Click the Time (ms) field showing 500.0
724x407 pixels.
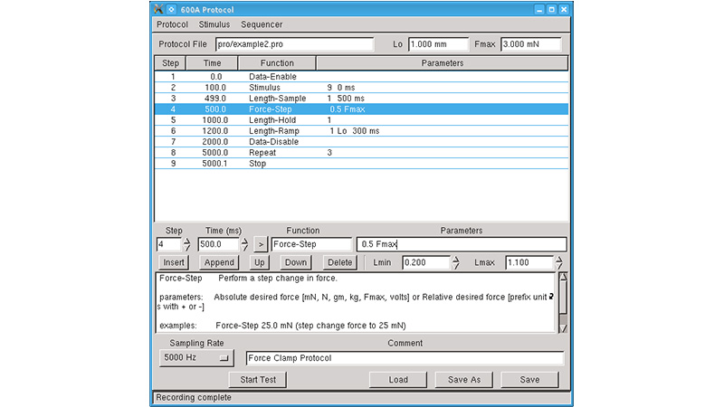pos(218,244)
